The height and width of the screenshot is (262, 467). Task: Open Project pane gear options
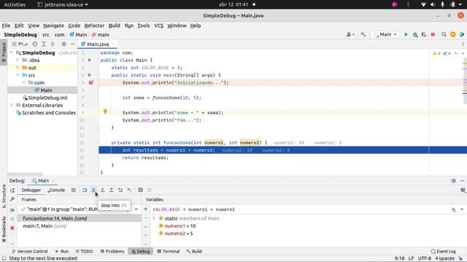[63, 44]
